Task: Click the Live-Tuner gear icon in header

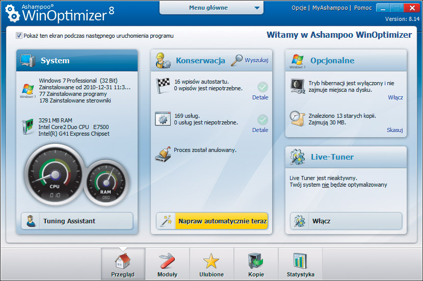Action: [x=298, y=157]
